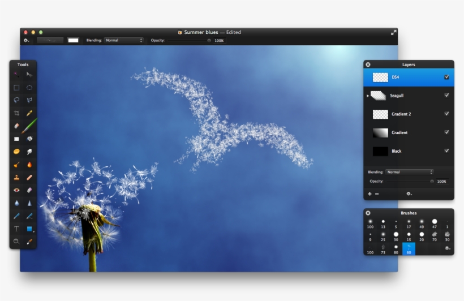Close the Layers panel
Screen dimensions: 464x301
coord(368,64)
